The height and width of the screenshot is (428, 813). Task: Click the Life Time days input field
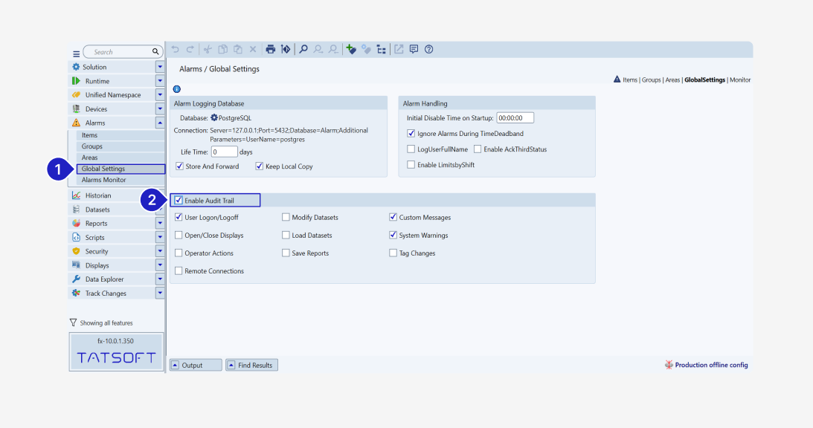pyautogui.click(x=224, y=152)
